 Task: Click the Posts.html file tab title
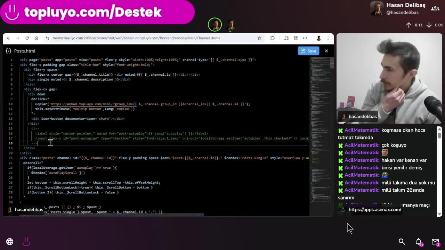(25, 51)
